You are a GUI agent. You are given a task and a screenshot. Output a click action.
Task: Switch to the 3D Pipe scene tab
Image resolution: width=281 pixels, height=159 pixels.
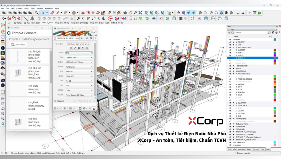[27, 23]
